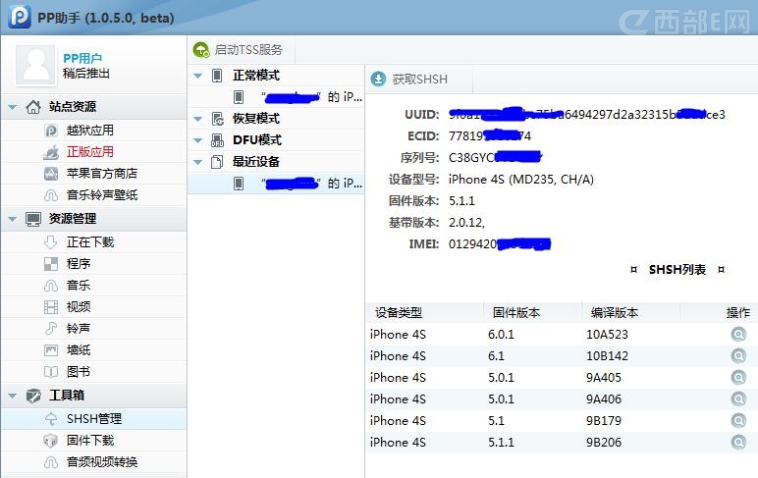Click the 音乐铃声壁纸 headphone icon
The width and height of the screenshot is (758, 478).
pos(51,195)
